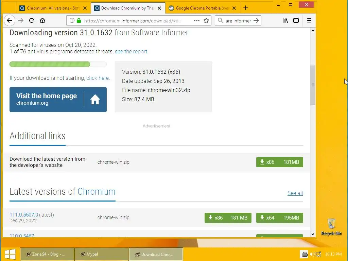Image resolution: width=348 pixels, height=261 pixels.
Task: Bookmark this page with the star
Action: point(206,21)
